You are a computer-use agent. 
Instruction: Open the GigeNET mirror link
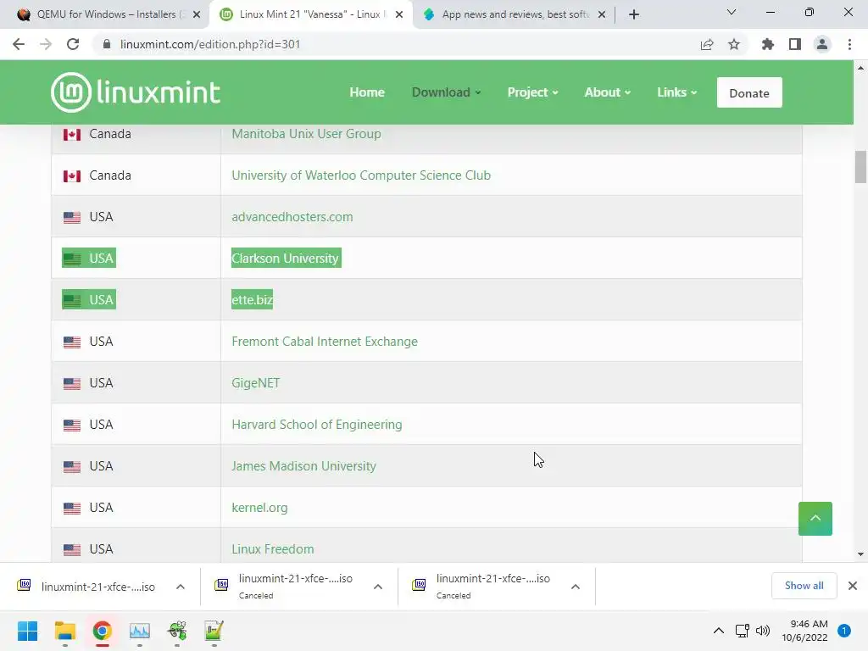[x=256, y=383]
